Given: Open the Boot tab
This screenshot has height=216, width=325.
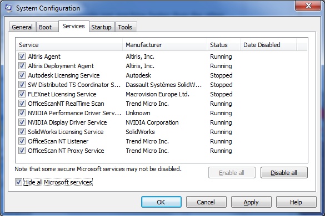Looking at the screenshot, I should pyautogui.click(x=45, y=27).
